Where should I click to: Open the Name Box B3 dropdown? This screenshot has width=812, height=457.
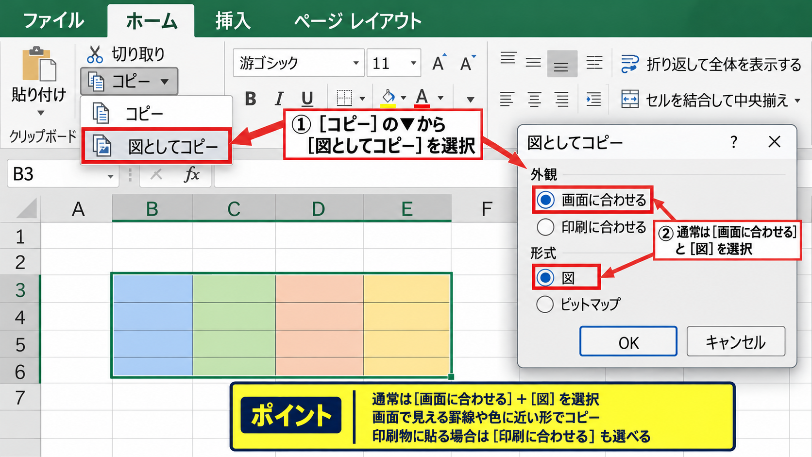click(x=111, y=176)
